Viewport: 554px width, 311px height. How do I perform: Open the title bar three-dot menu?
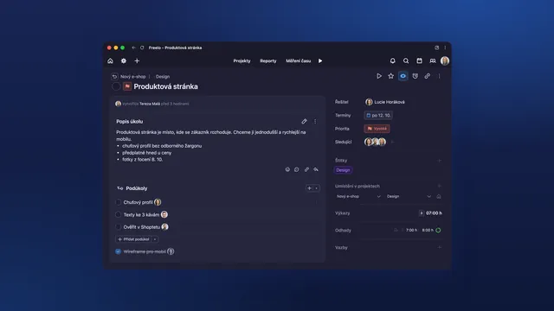pos(445,48)
